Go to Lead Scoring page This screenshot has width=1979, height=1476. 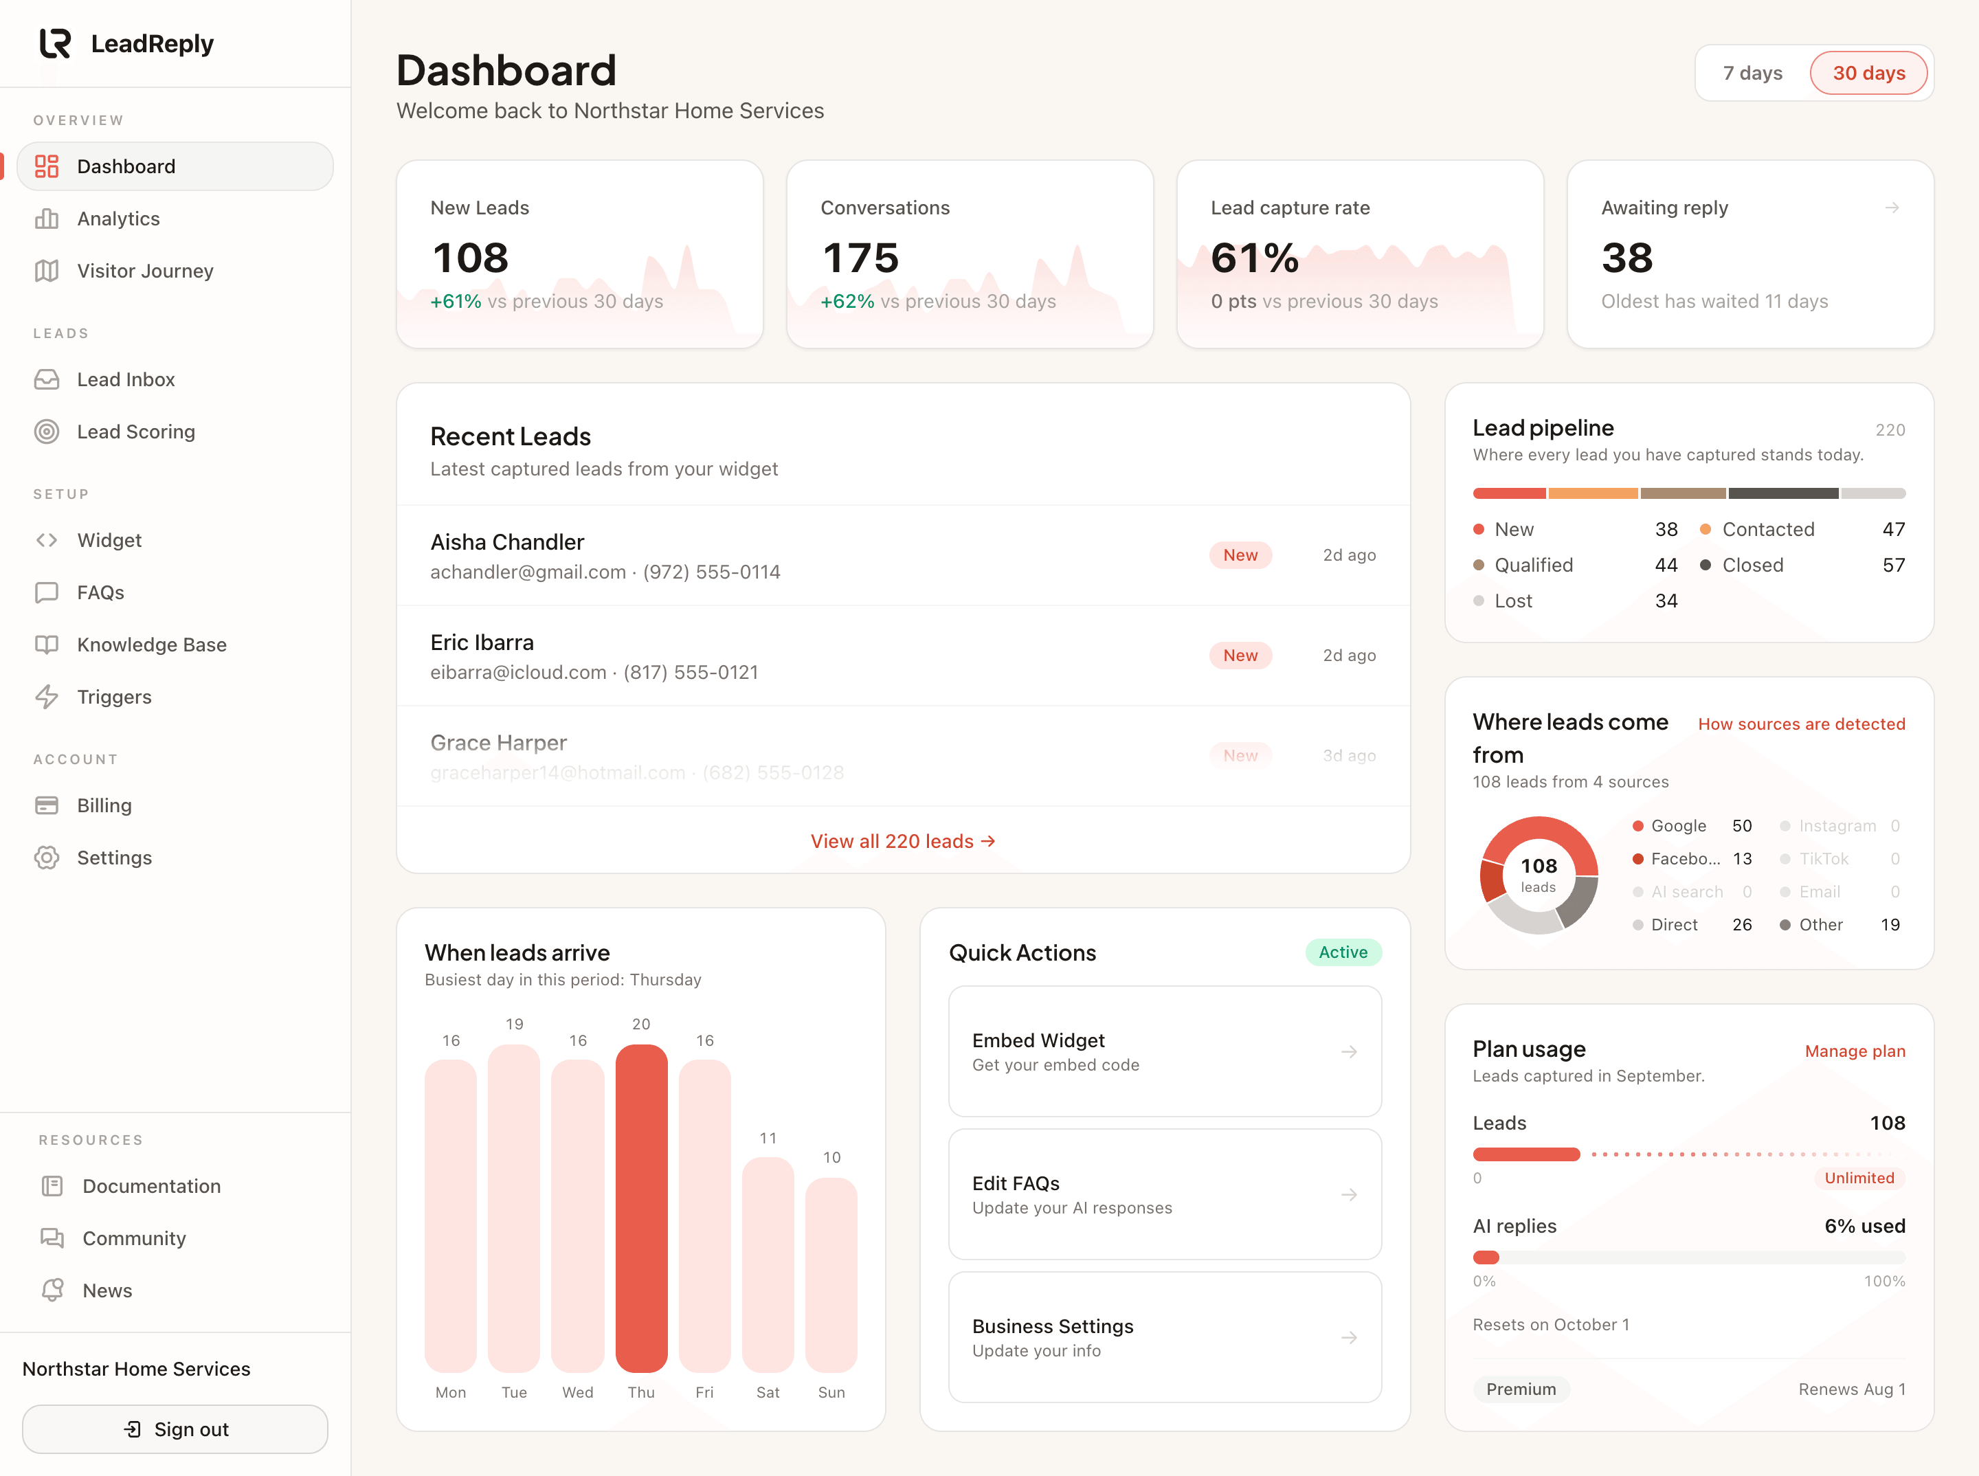pyautogui.click(x=175, y=432)
